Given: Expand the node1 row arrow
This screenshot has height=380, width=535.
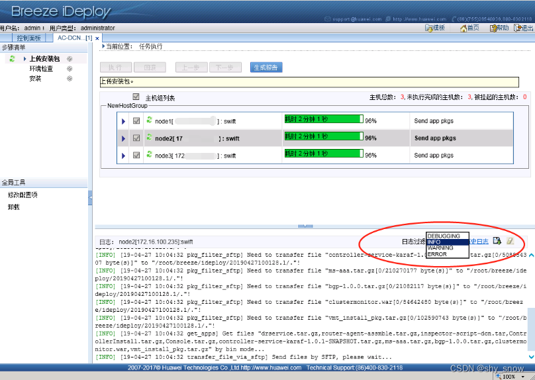Looking at the screenshot, I should 124,121.
